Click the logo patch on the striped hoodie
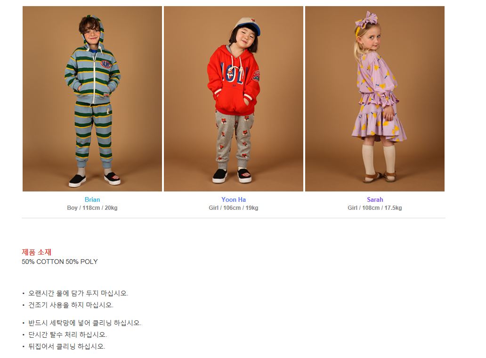Screen dimensions: 486x358 click(105, 64)
